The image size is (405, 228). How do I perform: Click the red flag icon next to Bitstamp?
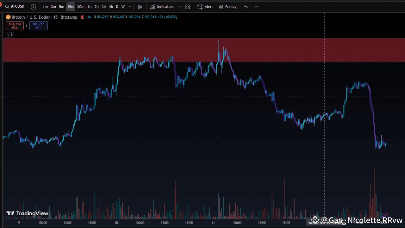82,17
